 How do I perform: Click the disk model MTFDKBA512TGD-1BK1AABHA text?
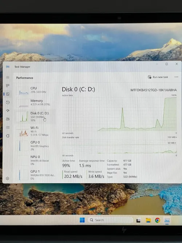point(154,90)
